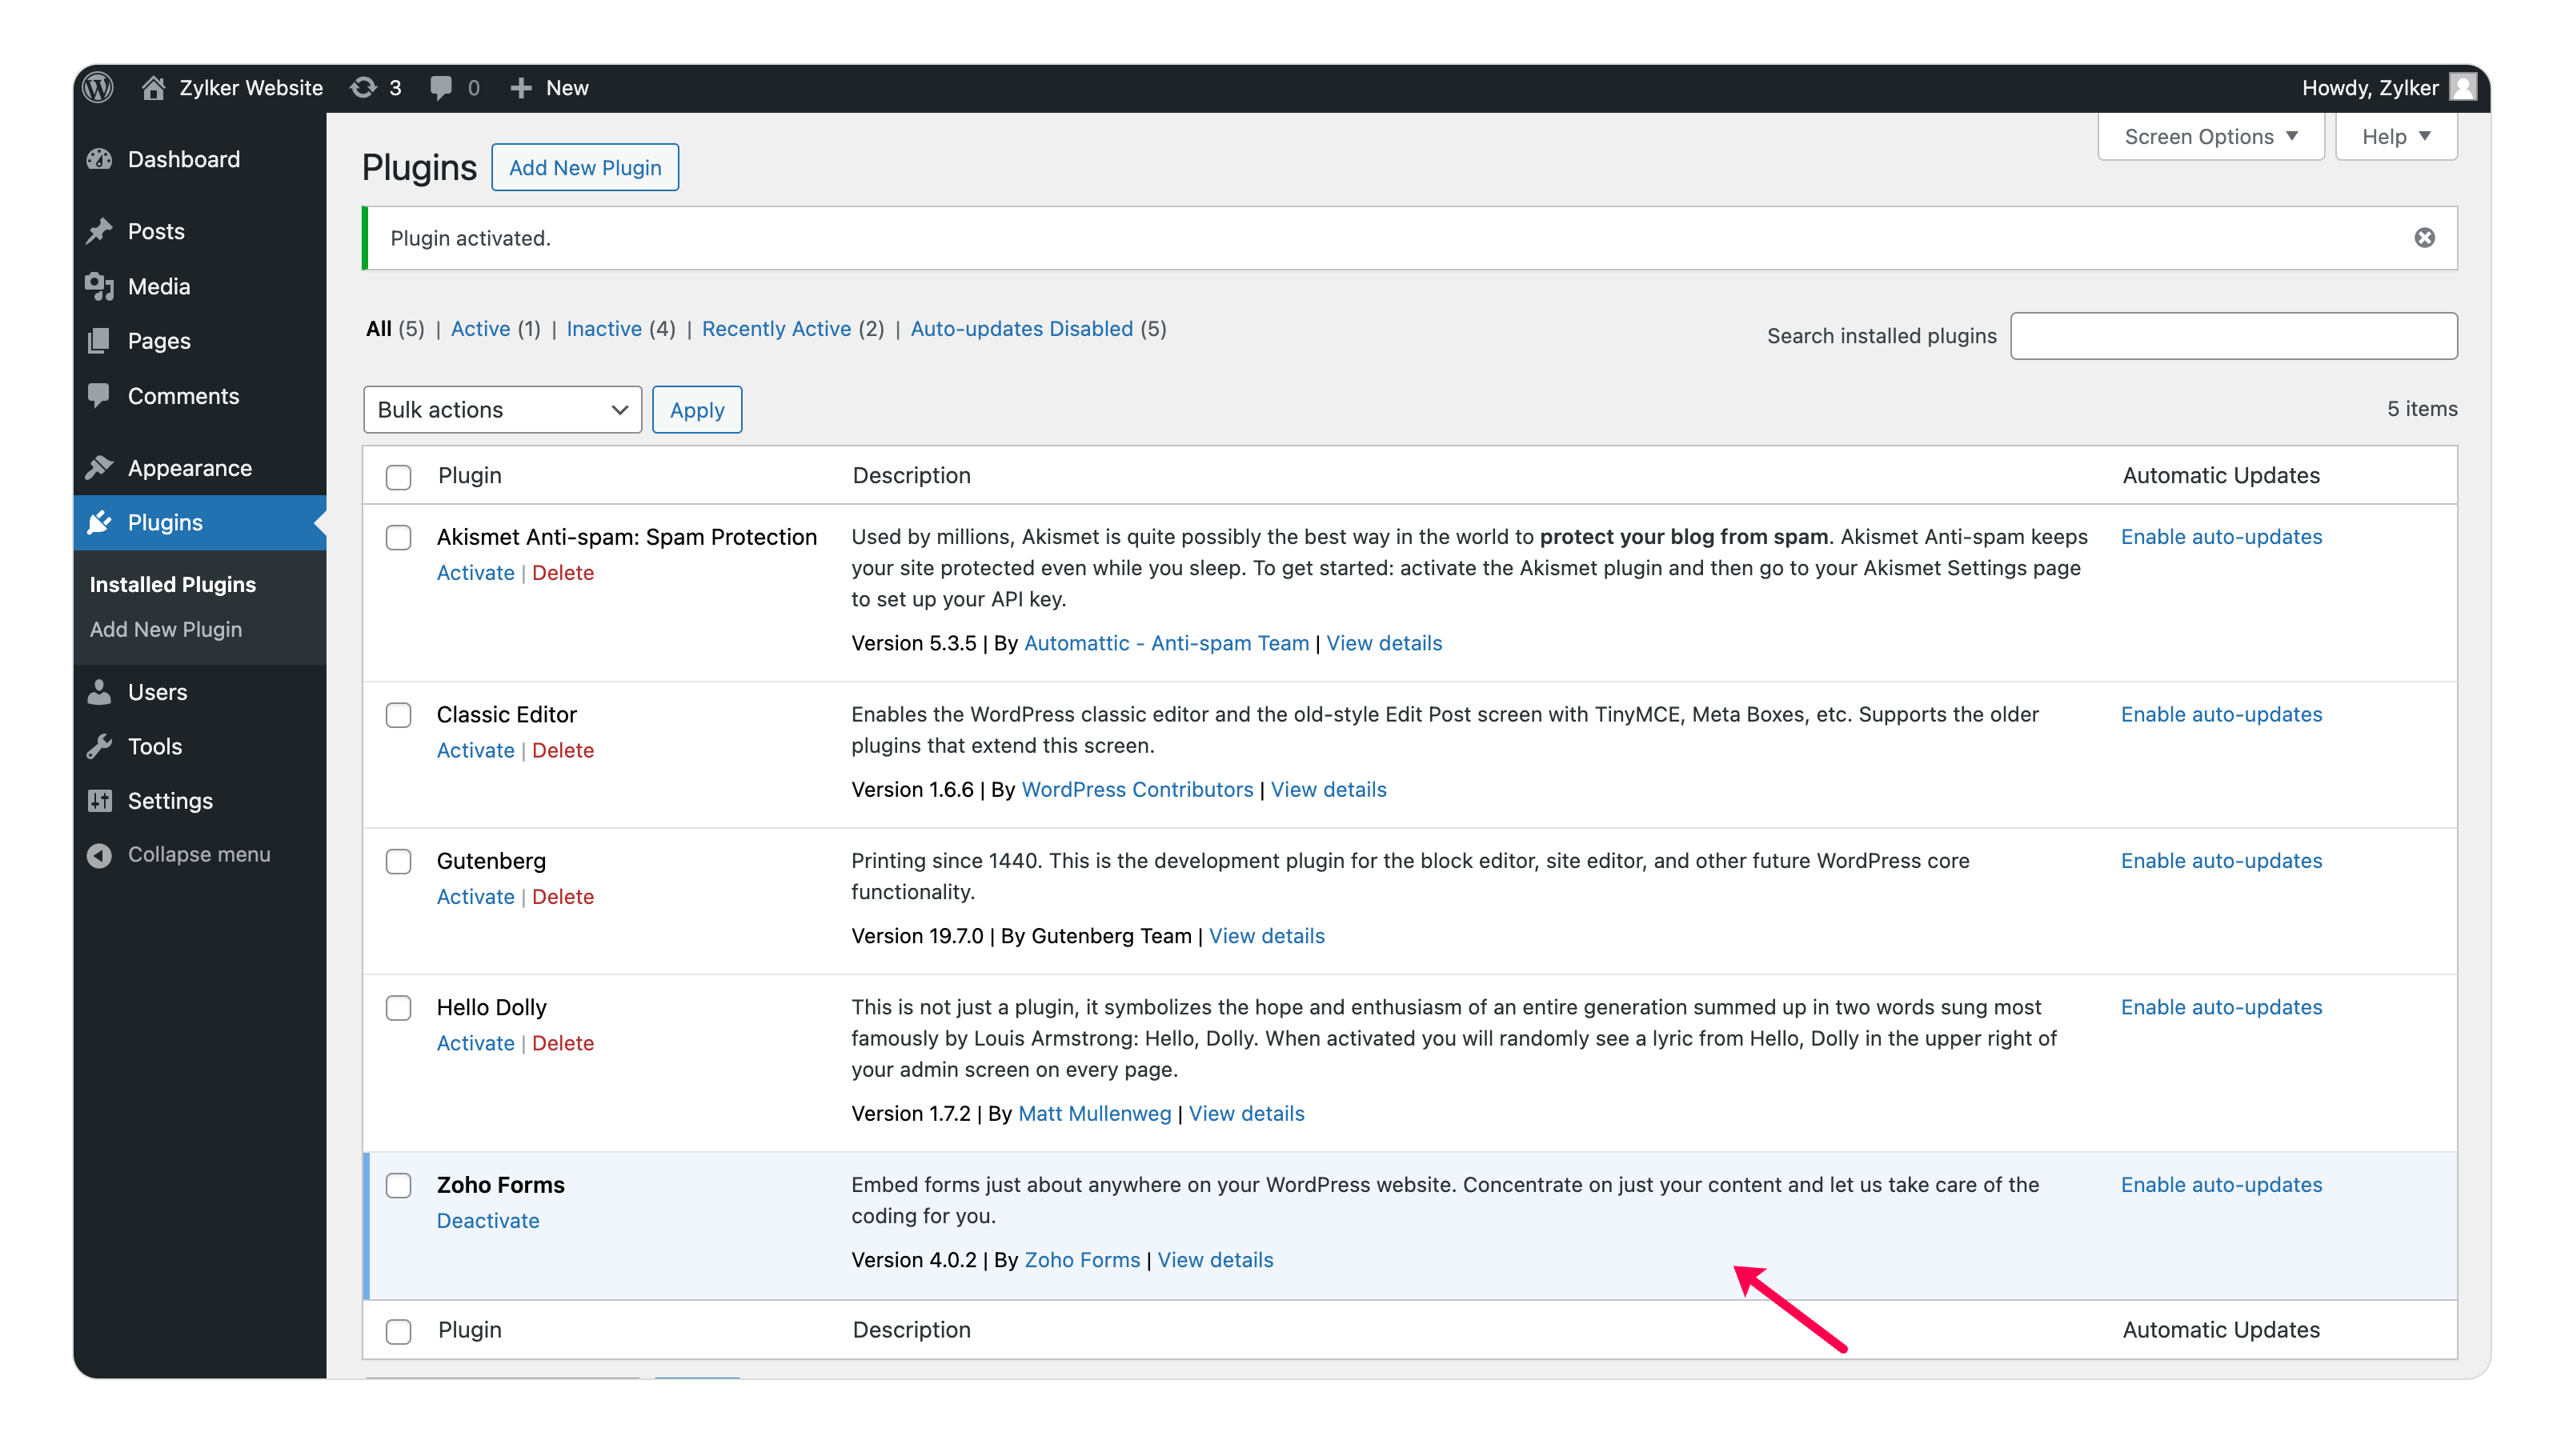Click the Settings sliders icon in sidebar
2561x1440 pixels.
(x=99, y=801)
